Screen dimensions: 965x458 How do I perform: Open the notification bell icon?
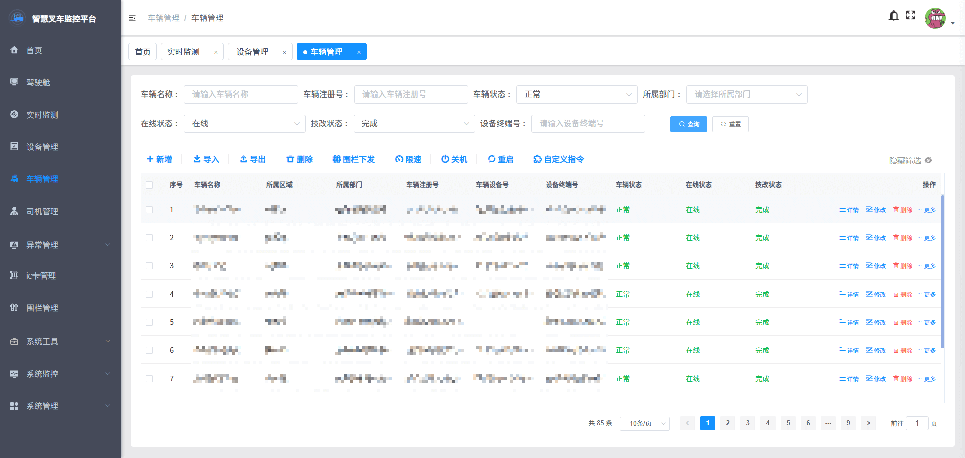point(894,16)
